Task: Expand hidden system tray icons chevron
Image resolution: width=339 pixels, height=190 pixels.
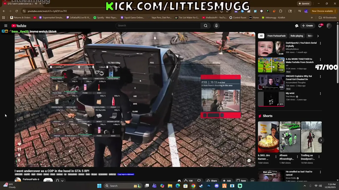Action: coord(305,186)
